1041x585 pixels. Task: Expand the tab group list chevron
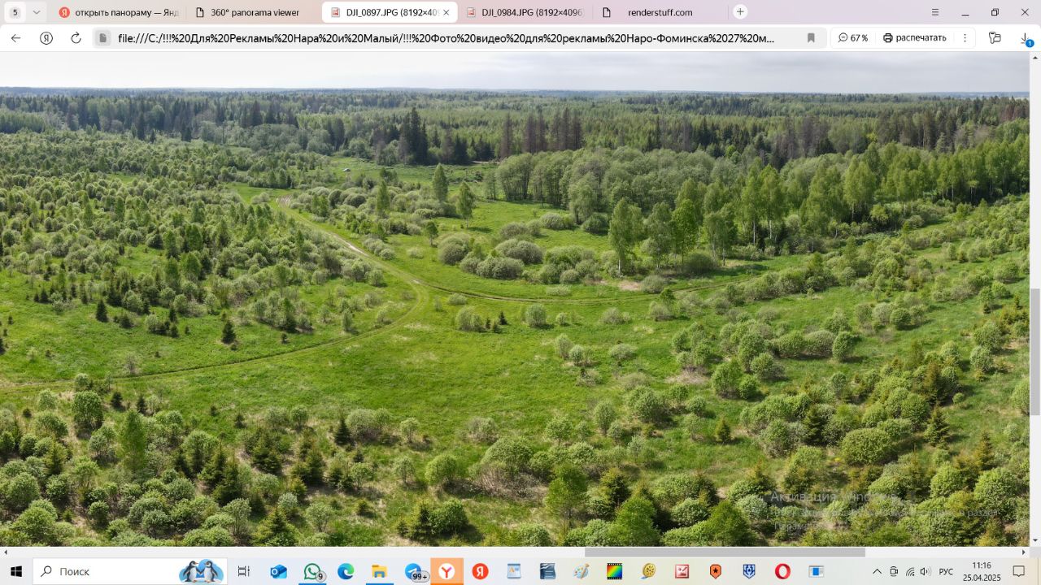coord(36,12)
